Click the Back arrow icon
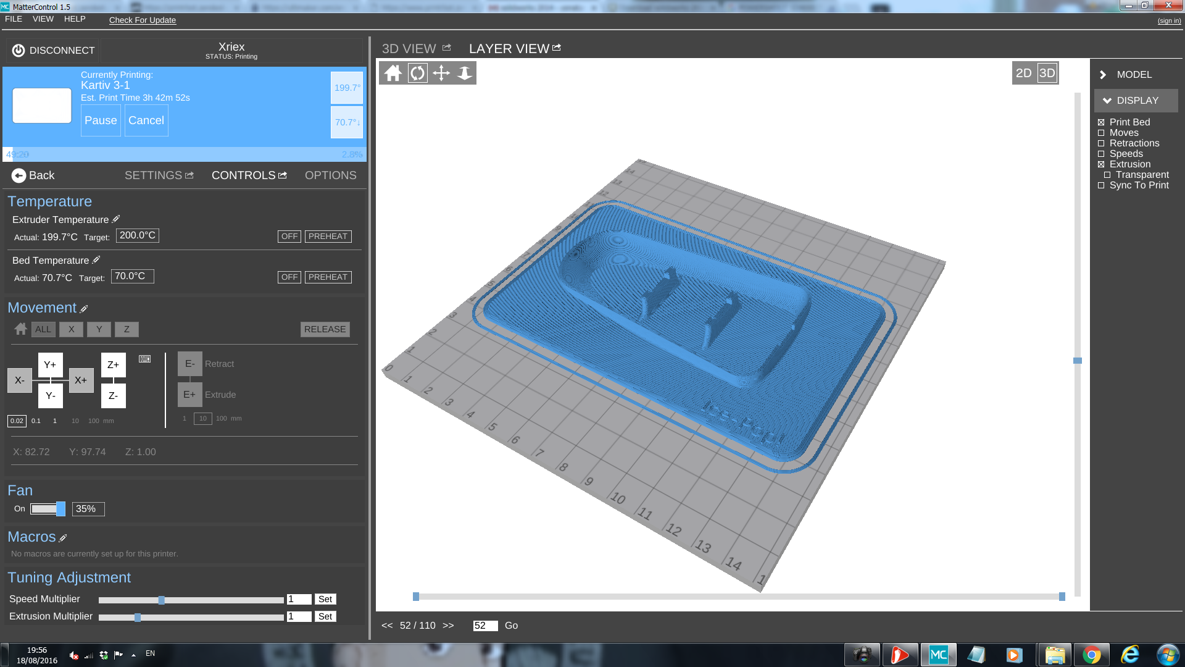 coord(19,175)
